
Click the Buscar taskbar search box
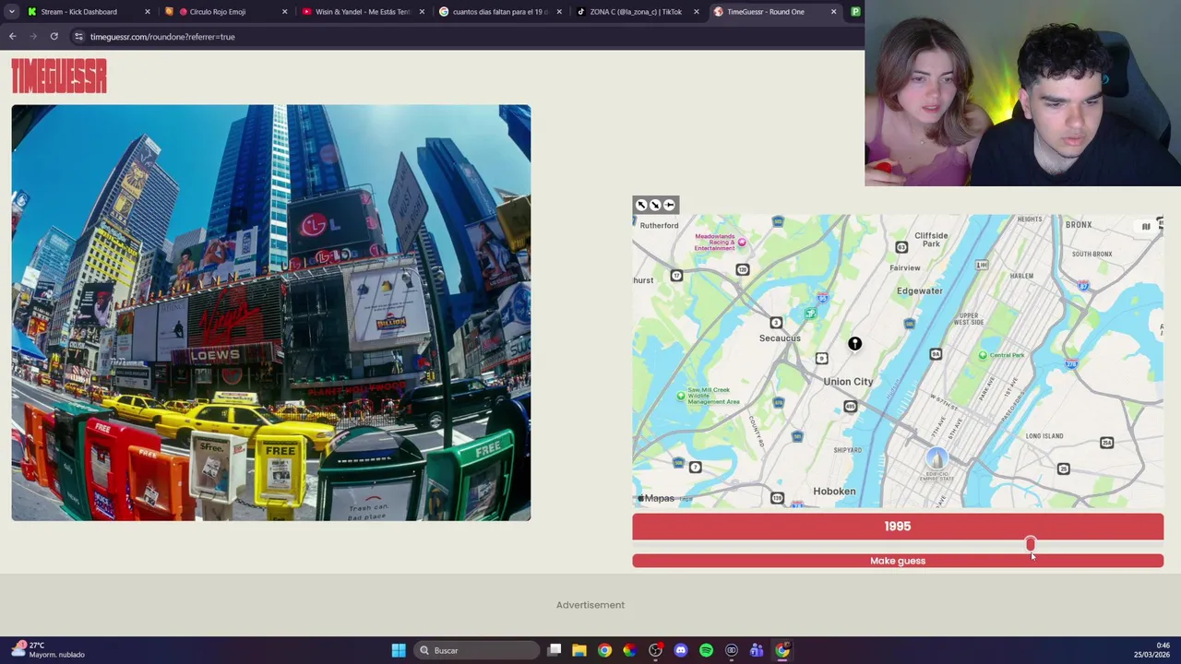pos(476,650)
